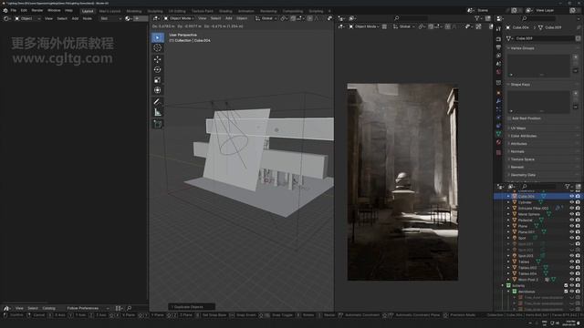Switch to the UV Editing workspace tab
This screenshot has width=584, height=328.
click(x=177, y=11)
